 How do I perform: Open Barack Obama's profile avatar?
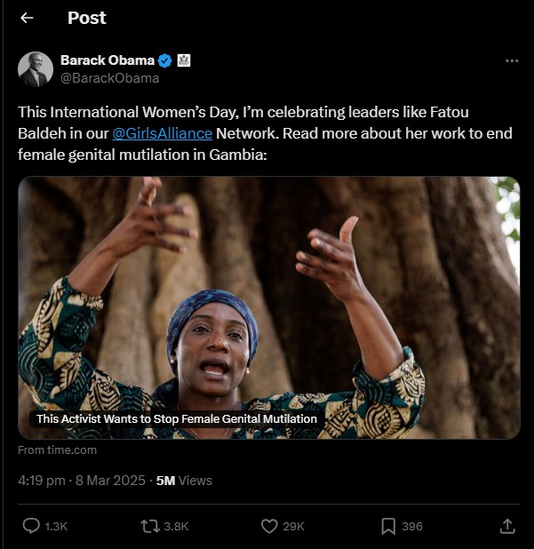[36, 69]
